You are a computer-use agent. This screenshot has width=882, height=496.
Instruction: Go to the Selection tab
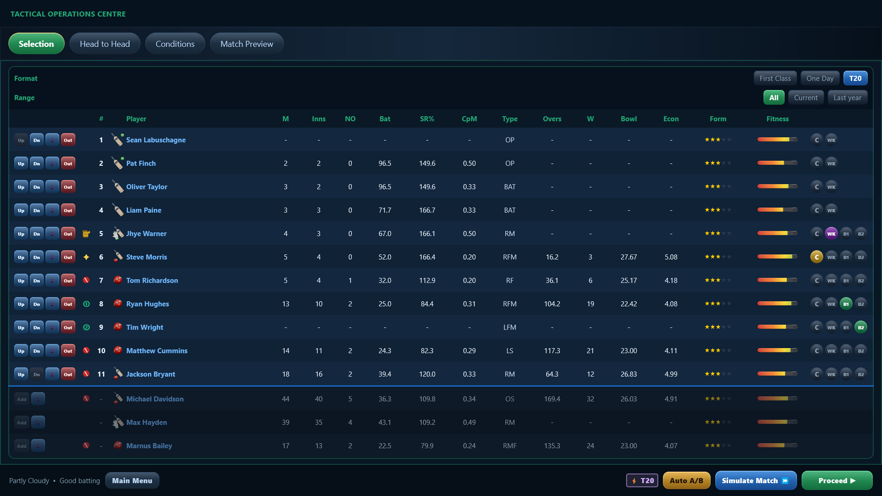[36, 44]
